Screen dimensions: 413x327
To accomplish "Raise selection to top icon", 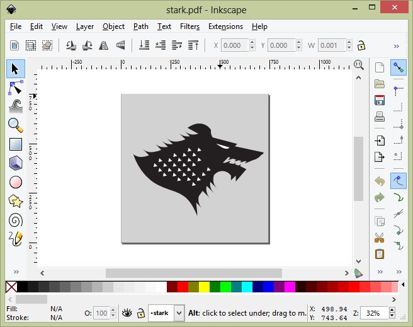I will (x=193, y=45).
